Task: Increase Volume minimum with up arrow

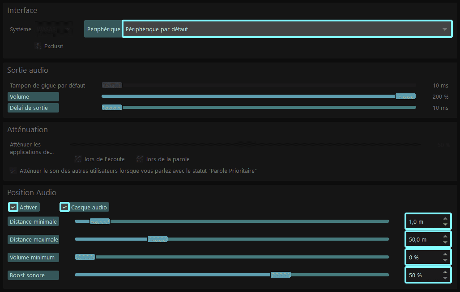Action: (x=445, y=254)
